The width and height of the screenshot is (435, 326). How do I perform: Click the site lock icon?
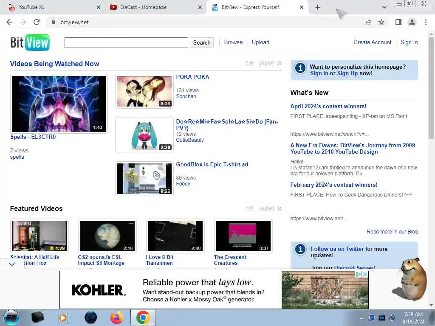click(x=54, y=22)
